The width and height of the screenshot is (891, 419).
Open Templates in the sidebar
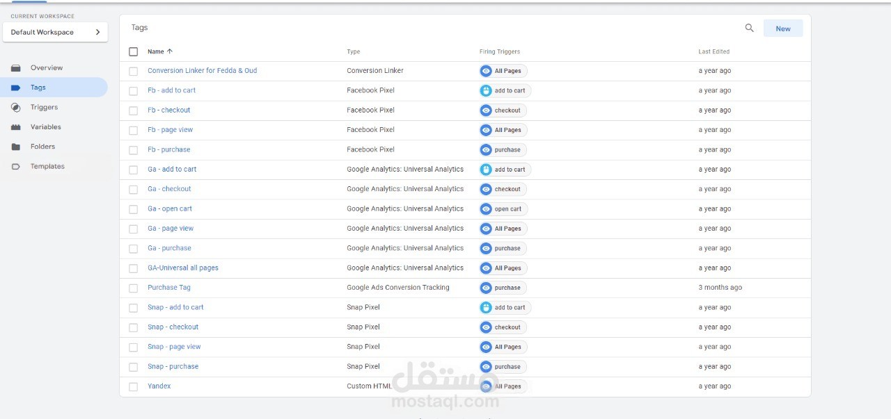pos(47,167)
